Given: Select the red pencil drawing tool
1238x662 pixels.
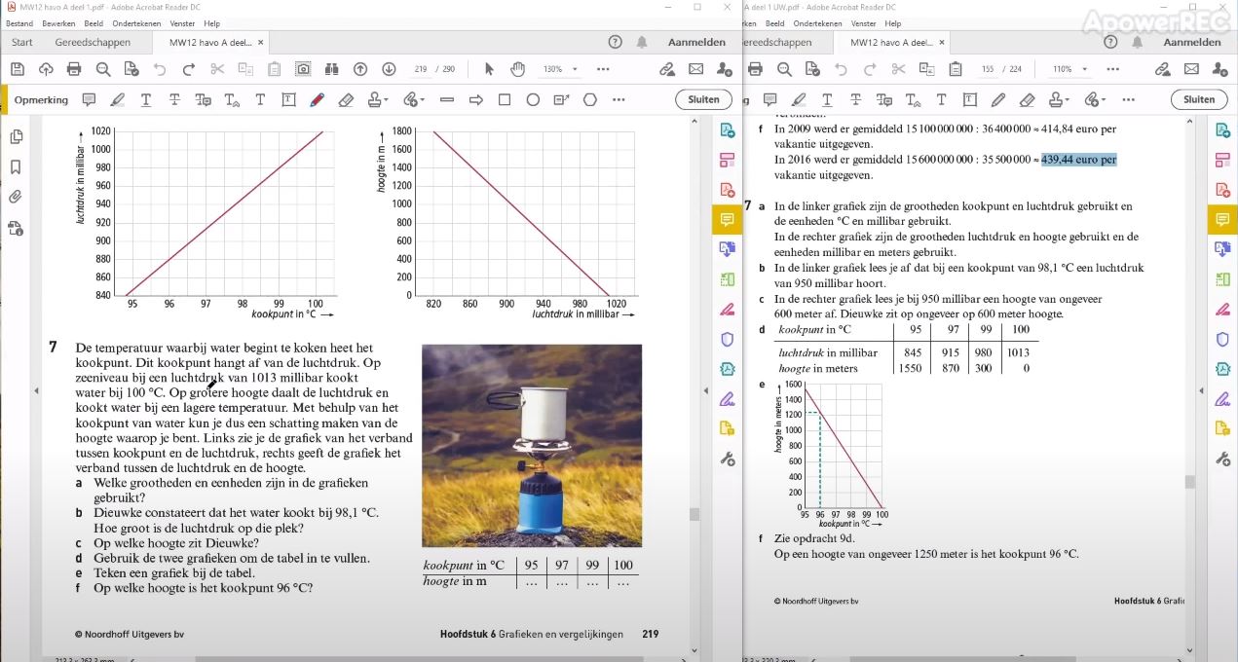Looking at the screenshot, I should point(317,99).
